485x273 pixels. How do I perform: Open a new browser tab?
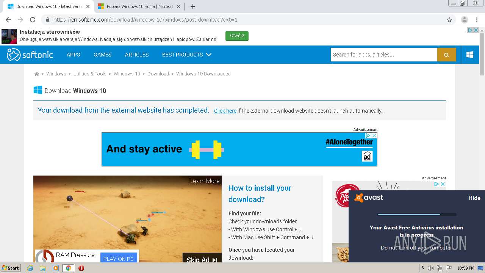(x=192, y=6)
